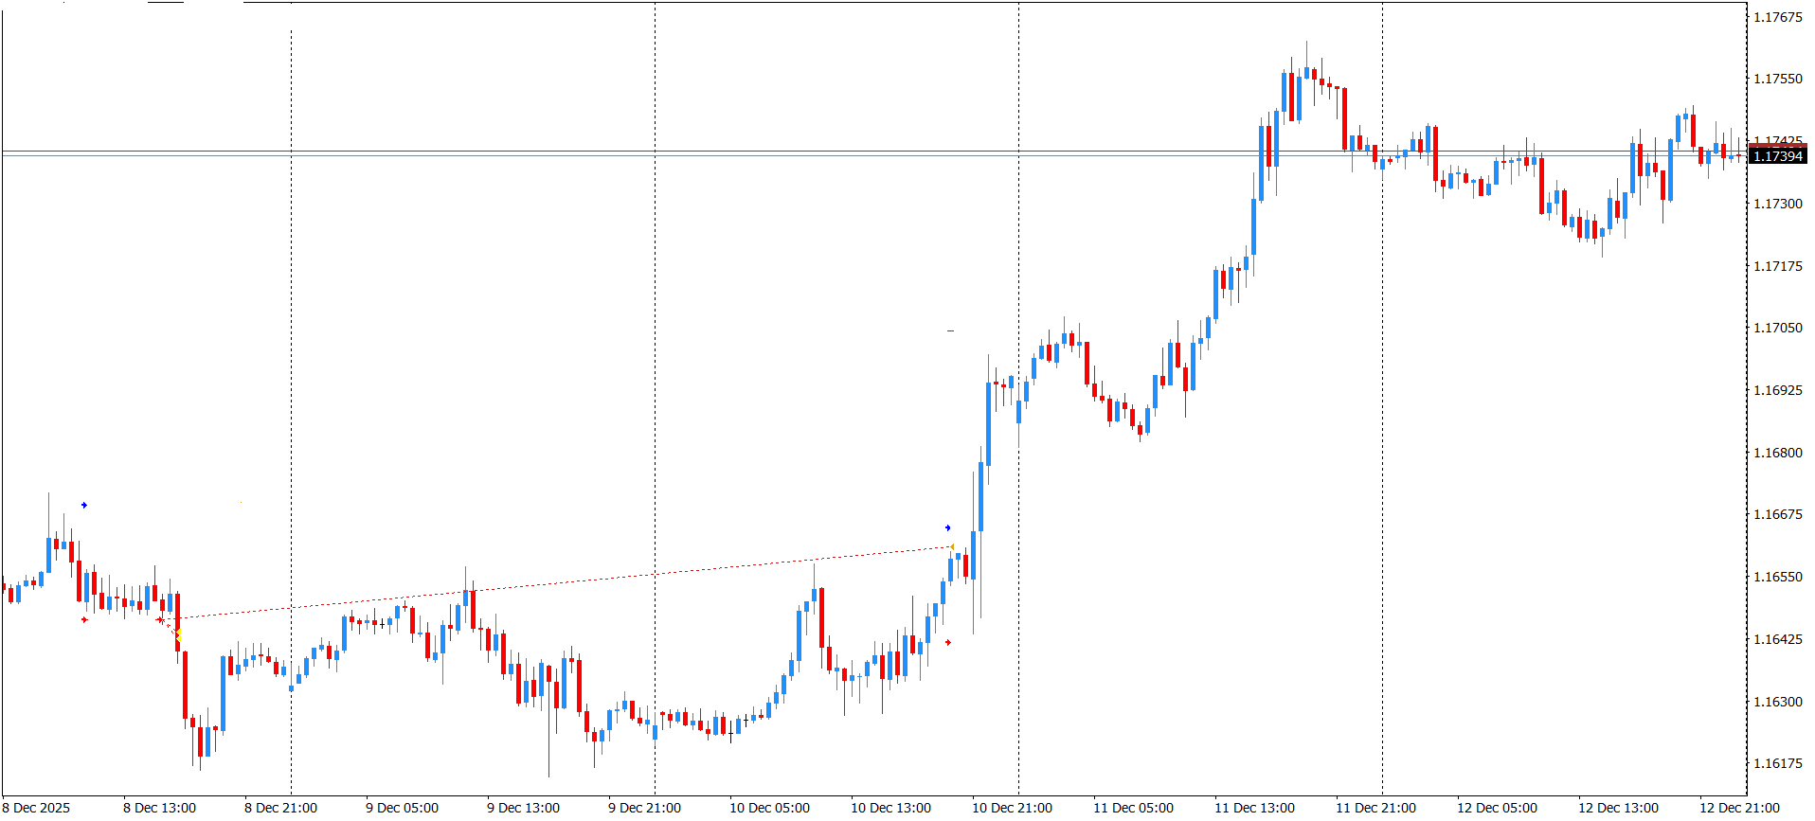Click the 12 Dec 05:00 time label
Screen dimensions: 1815x821
click(1497, 808)
